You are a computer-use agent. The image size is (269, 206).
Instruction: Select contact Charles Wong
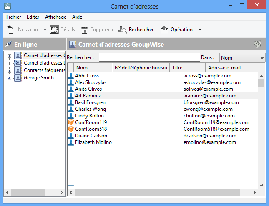[91, 109]
